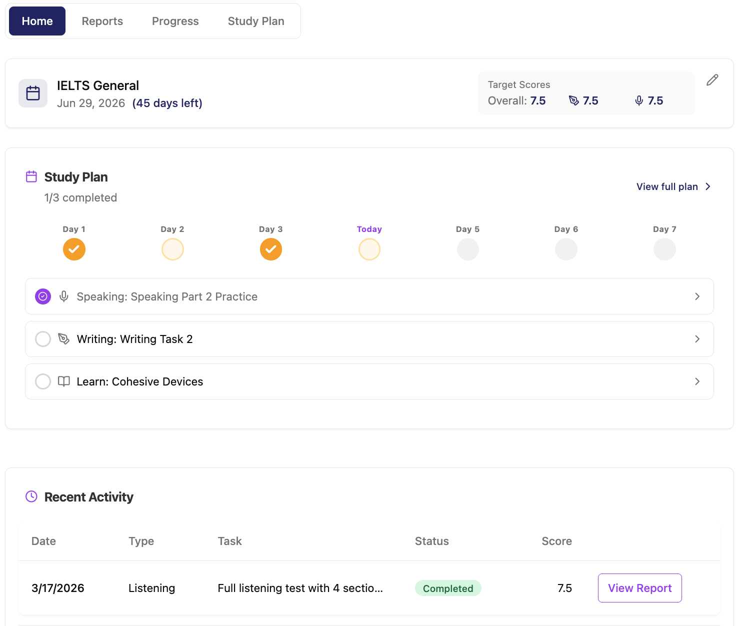The width and height of the screenshot is (737, 626).
Task: Click the Completed status badge
Action: (x=448, y=588)
